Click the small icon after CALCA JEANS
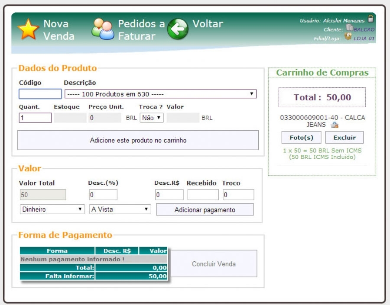This screenshot has width=390, height=305. pyautogui.click(x=334, y=125)
